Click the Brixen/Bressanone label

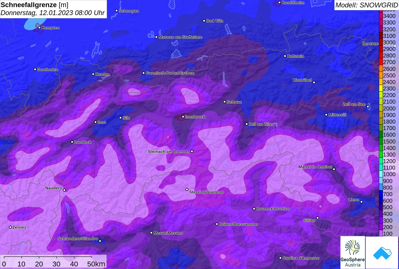238,224
